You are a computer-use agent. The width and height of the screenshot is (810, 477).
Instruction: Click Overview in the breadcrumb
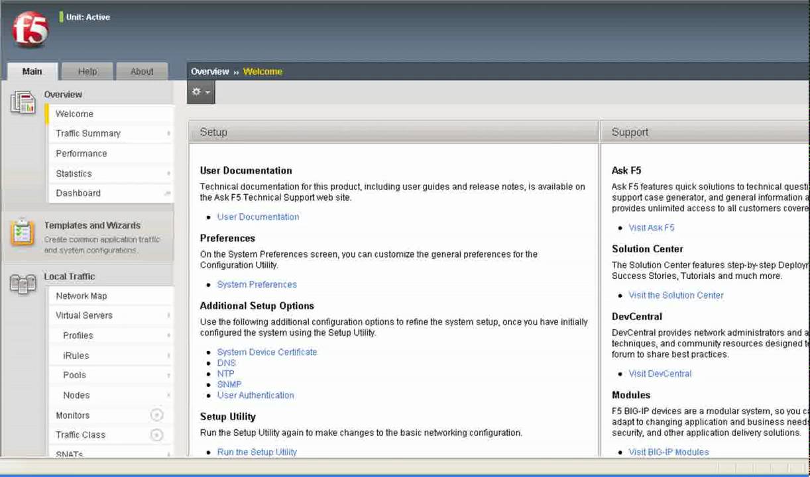click(210, 72)
